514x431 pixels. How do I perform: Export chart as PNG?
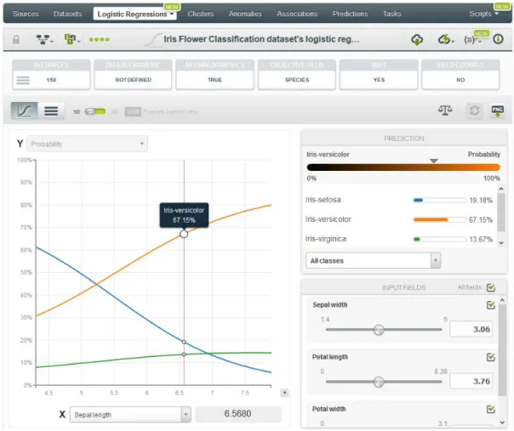(497, 111)
